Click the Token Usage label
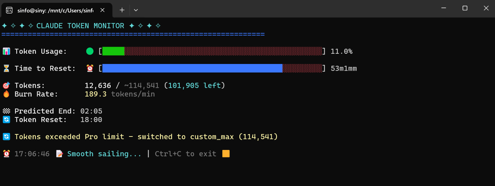This screenshot has height=186, width=495. [41, 51]
